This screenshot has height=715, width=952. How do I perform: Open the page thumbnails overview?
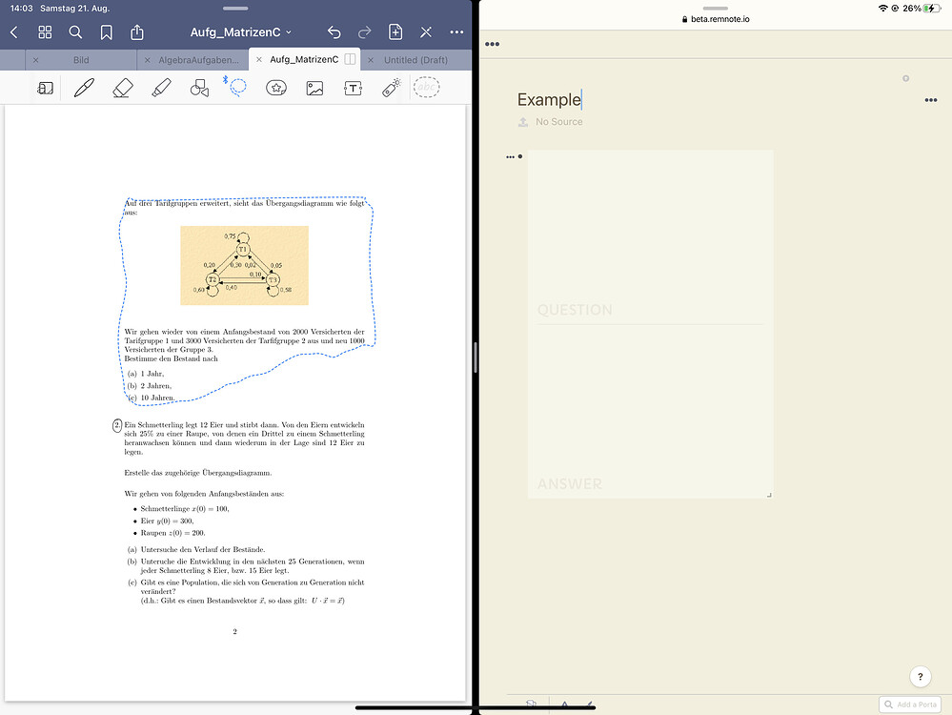45,31
